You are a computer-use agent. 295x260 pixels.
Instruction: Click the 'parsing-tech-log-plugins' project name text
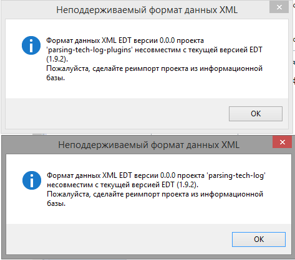click(x=89, y=50)
